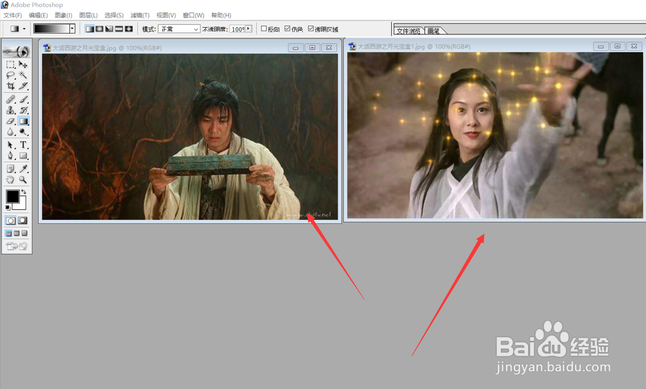Choose Diamond gradient style
The image size is (646, 389).
tap(129, 29)
